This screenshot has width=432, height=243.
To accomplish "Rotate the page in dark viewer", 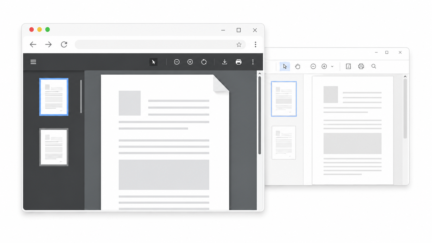I will coord(204,62).
